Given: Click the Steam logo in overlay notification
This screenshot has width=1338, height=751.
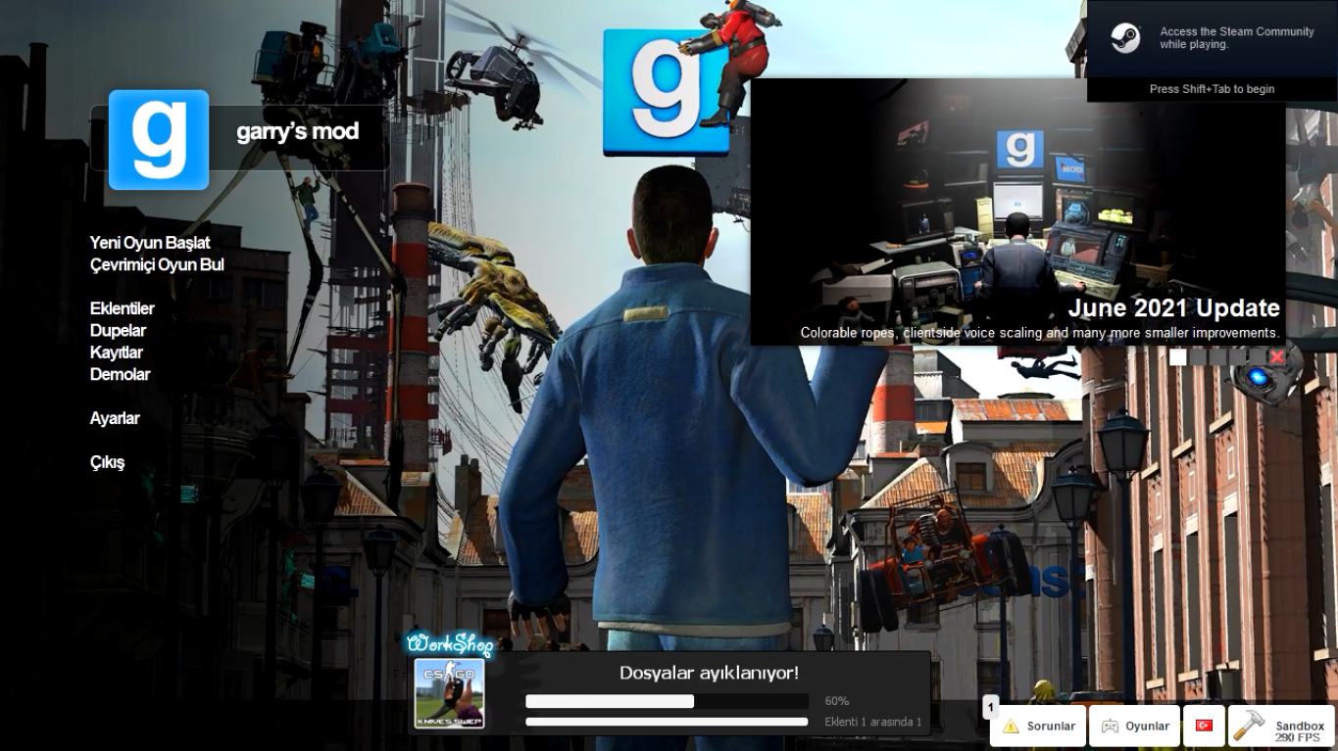Looking at the screenshot, I should 1125,38.
